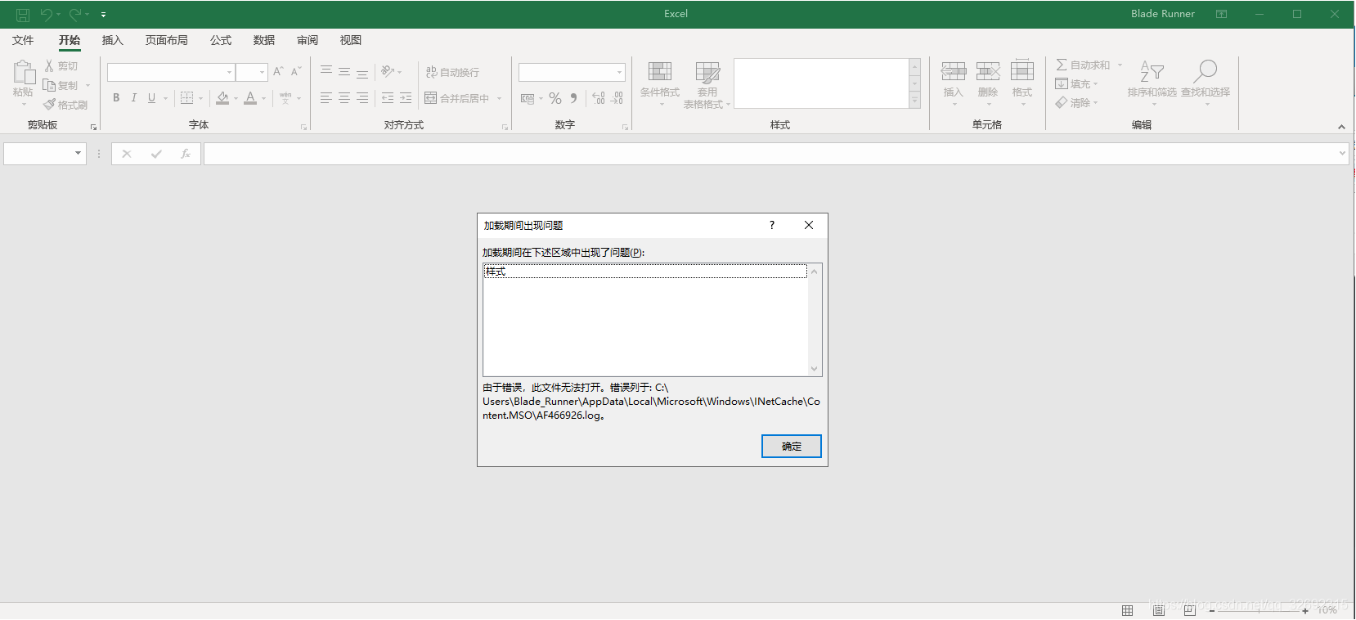
Task: Close the load-error dialog with X
Action: pos(809,225)
